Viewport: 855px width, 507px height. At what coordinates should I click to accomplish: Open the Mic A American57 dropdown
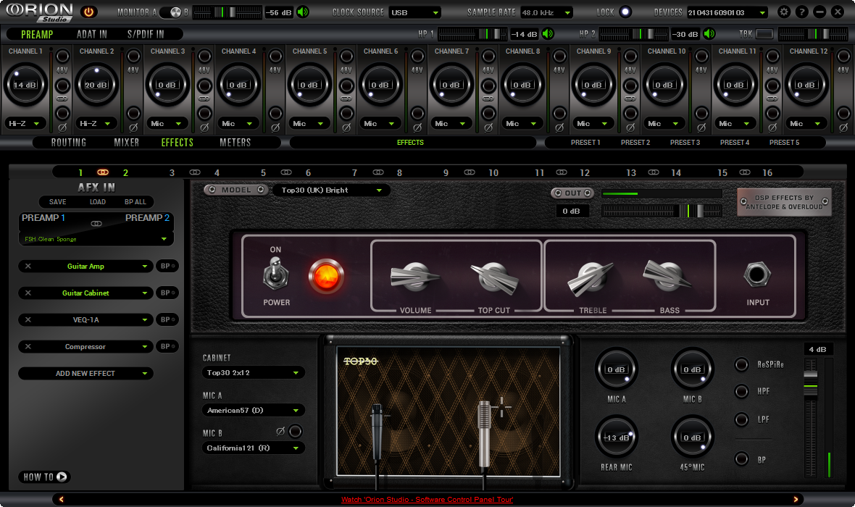point(253,411)
